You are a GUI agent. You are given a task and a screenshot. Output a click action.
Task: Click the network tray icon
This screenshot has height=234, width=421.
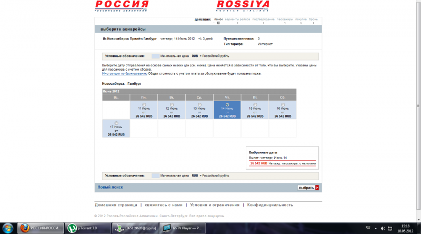coord(390,228)
